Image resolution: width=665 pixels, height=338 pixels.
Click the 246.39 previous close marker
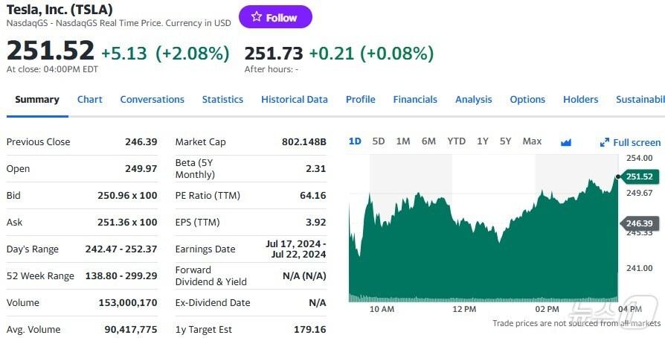pyautogui.click(x=638, y=223)
